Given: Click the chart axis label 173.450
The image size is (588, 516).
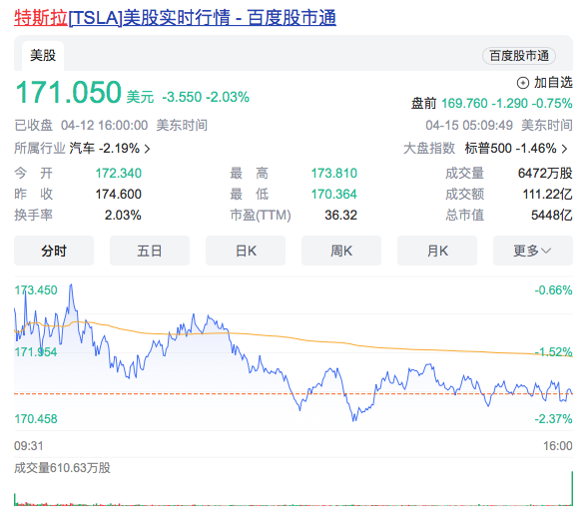Looking at the screenshot, I should (36, 290).
